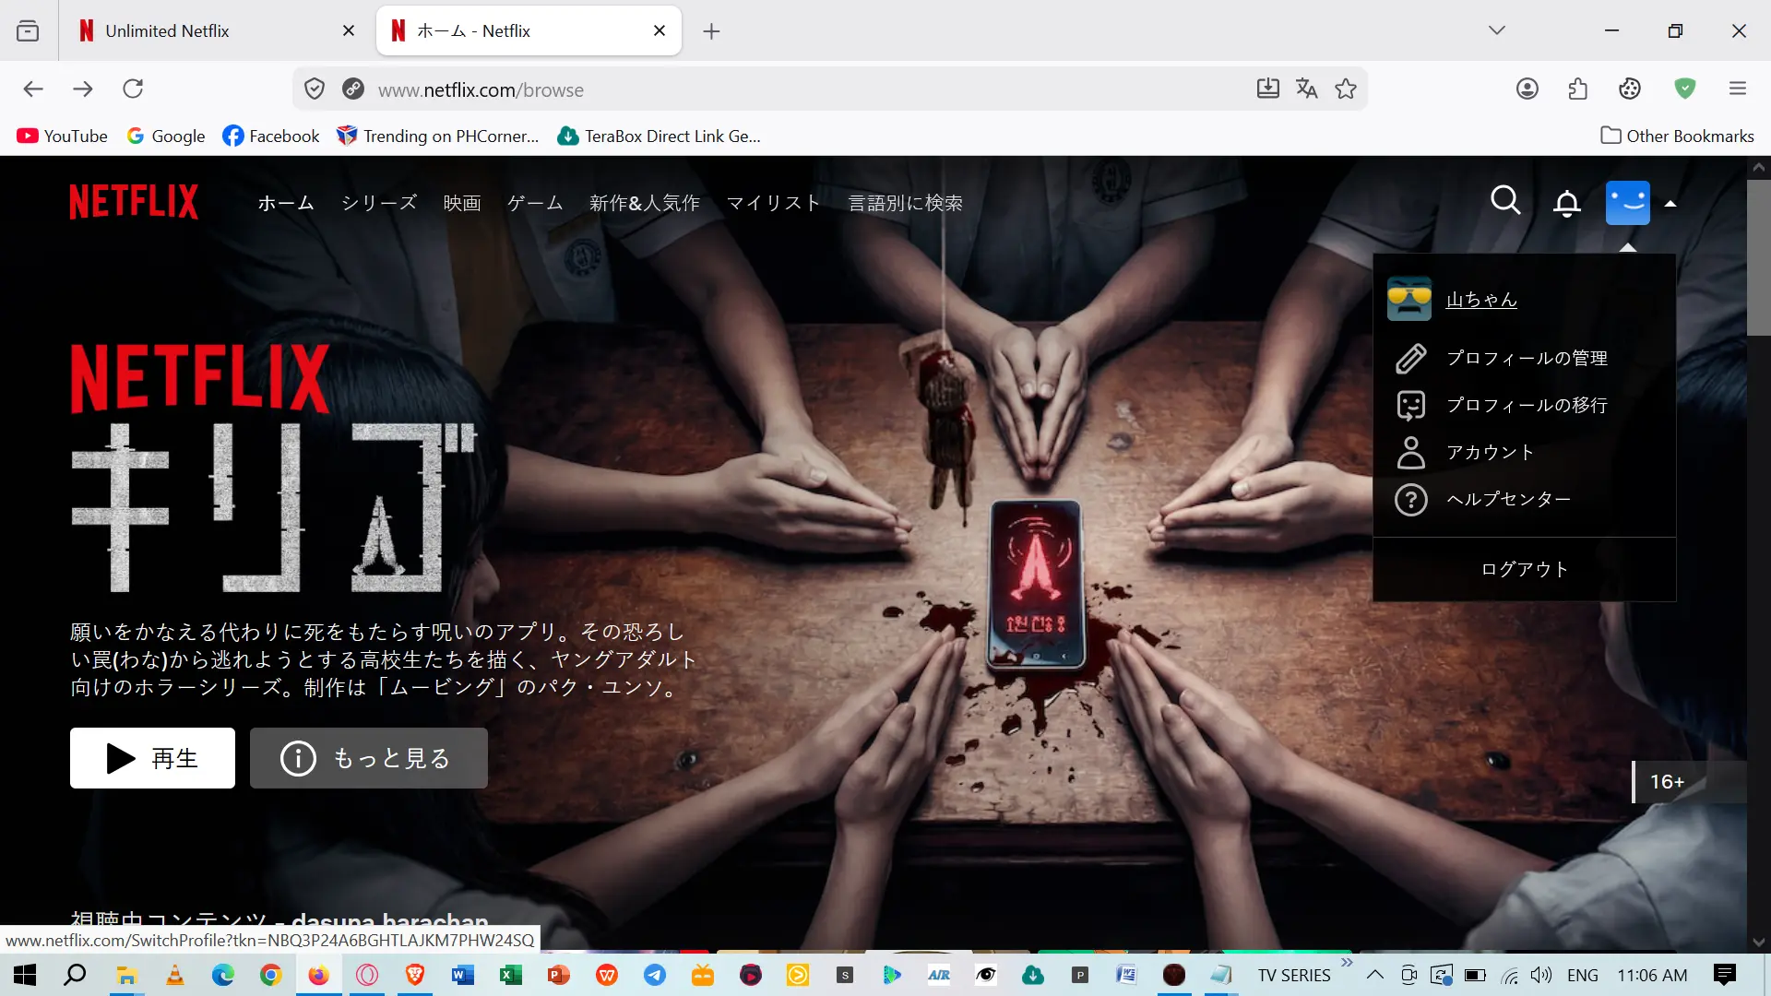Image resolution: width=1771 pixels, height=996 pixels.
Task: Click the tracking protection shield icon
Action: click(x=315, y=89)
